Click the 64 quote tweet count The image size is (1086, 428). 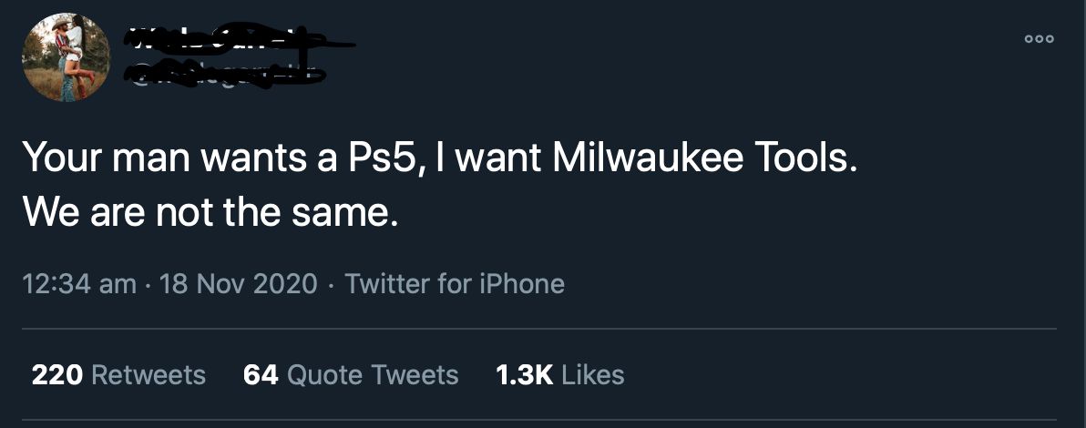tap(261, 374)
